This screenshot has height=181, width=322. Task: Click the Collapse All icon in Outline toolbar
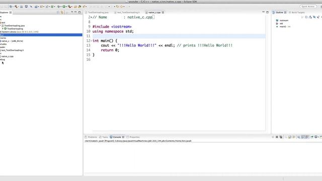[306, 17]
